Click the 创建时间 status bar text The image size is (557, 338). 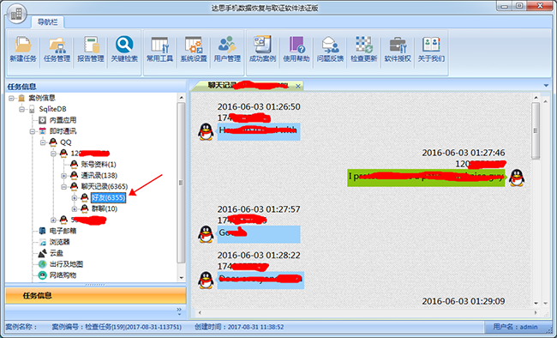pyautogui.click(x=239, y=327)
